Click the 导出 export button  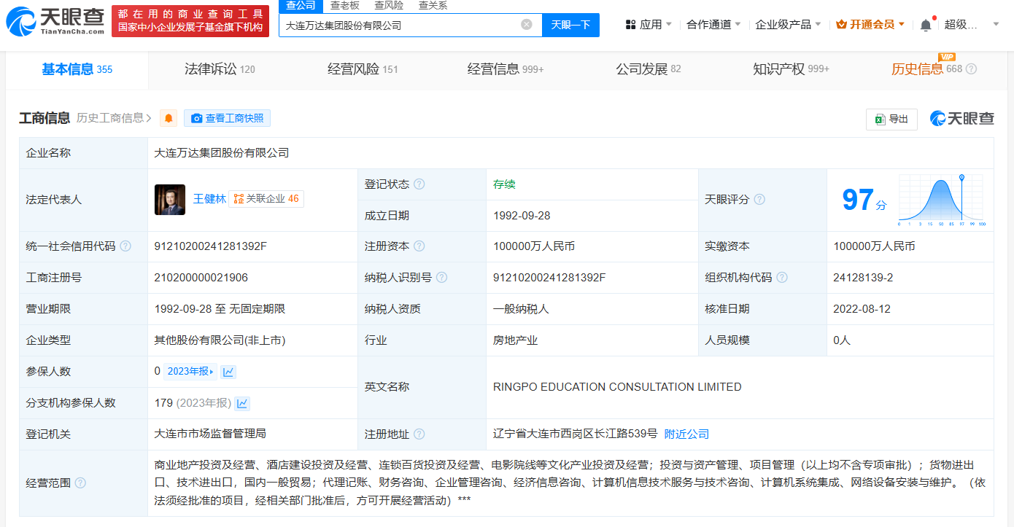click(x=891, y=120)
